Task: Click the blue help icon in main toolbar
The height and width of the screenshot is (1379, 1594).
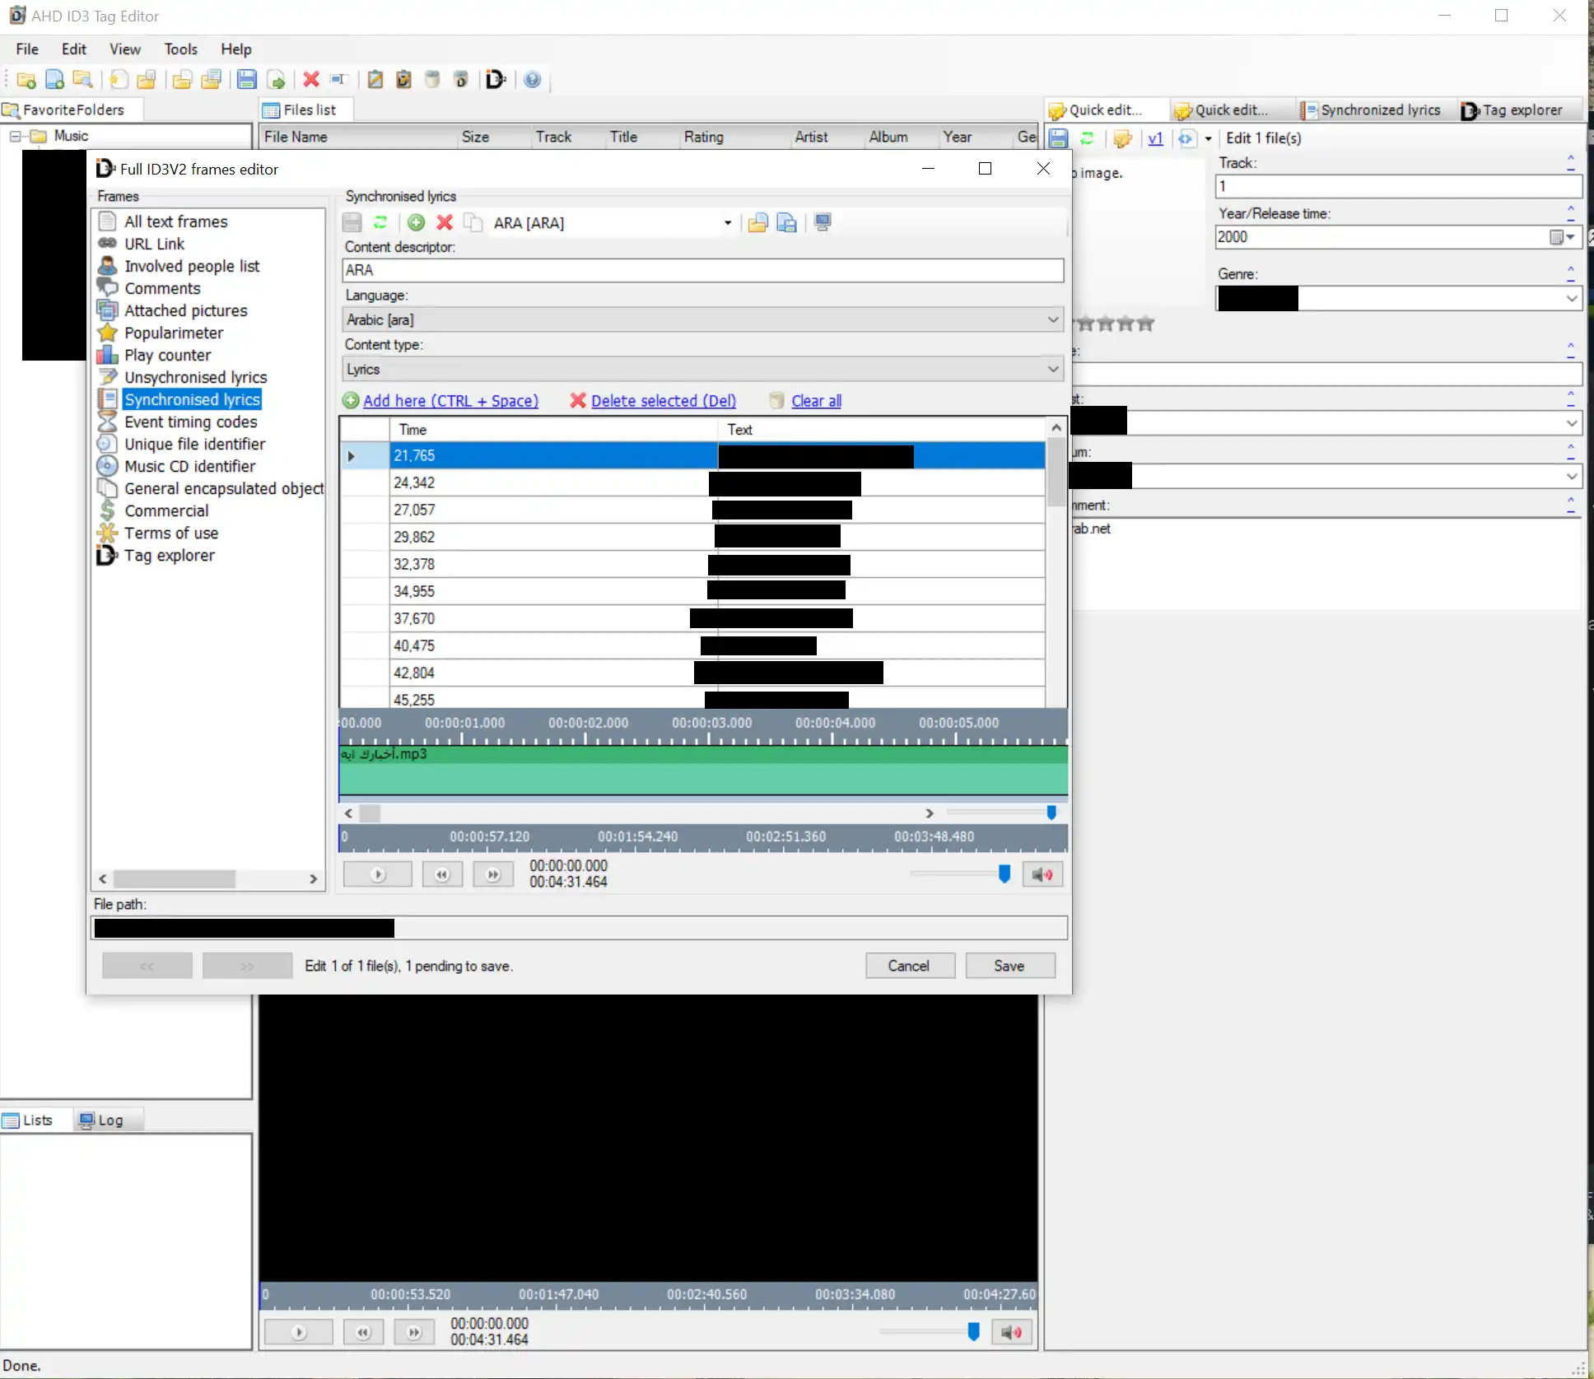Action: coord(533,80)
